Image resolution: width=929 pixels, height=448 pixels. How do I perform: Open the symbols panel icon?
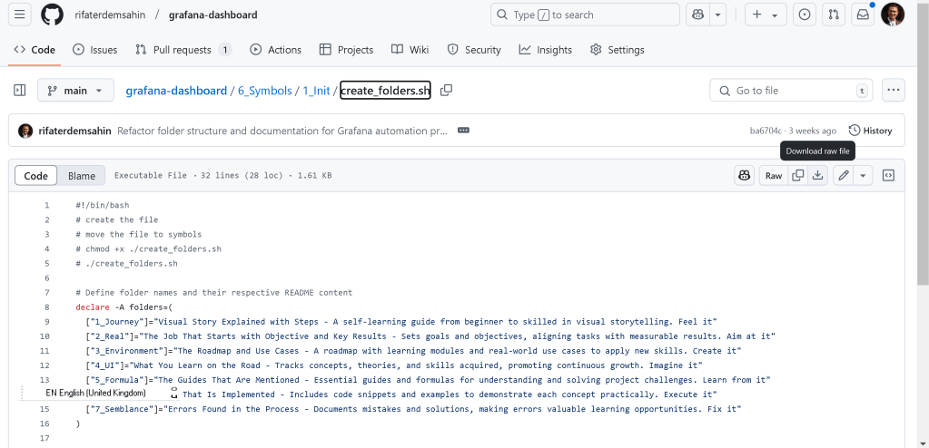coord(888,175)
